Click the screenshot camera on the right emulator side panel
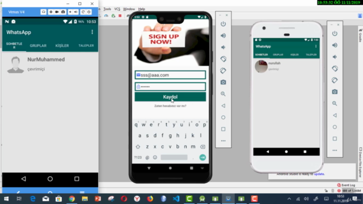The width and height of the screenshot is (363, 204). click(x=335, y=92)
